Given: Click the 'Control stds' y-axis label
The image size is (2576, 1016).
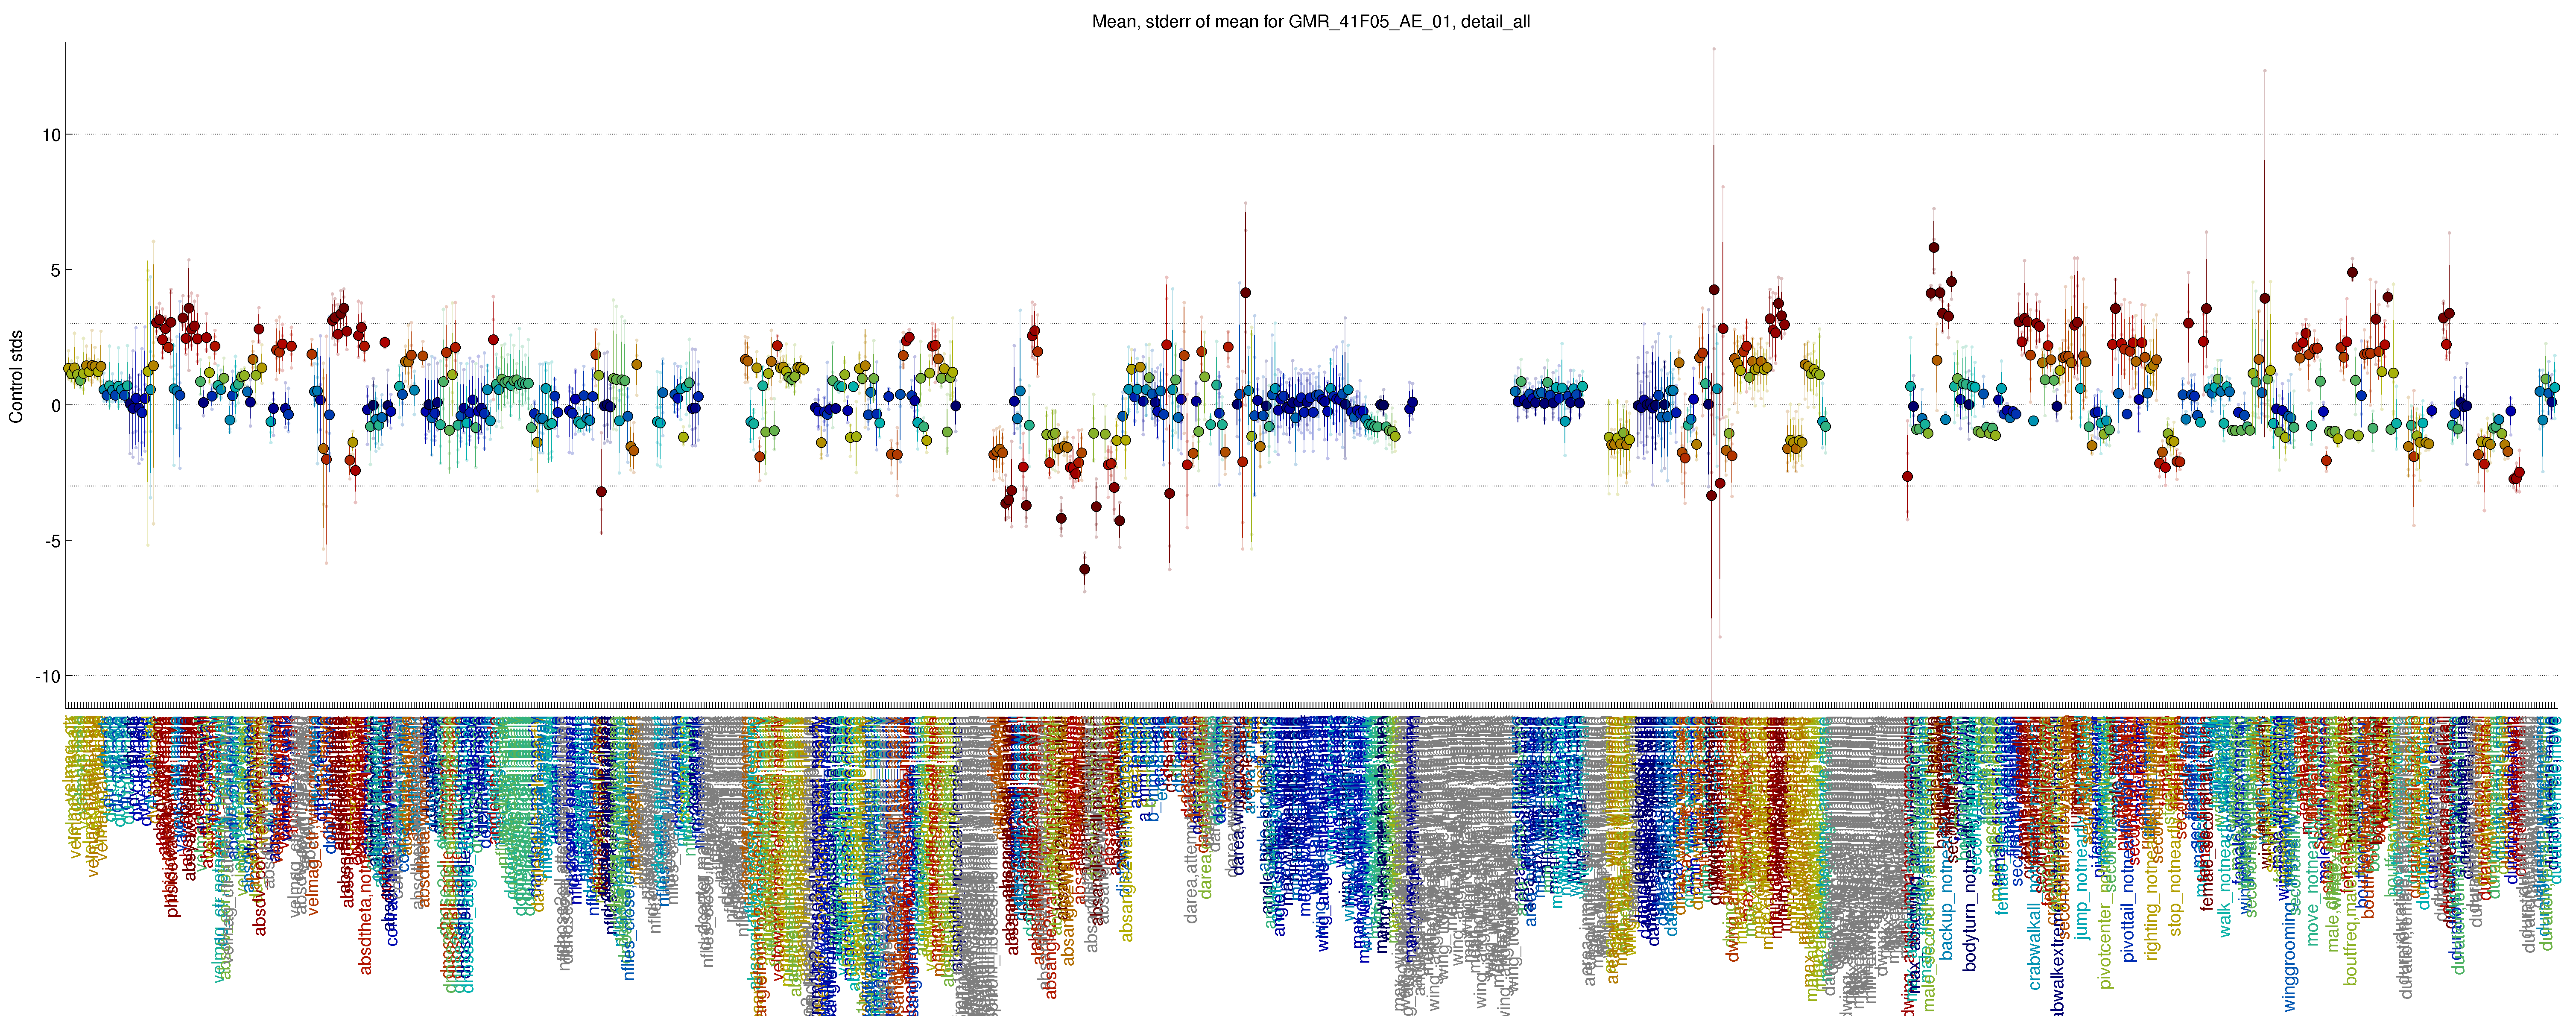Looking at the screenshot, I should (x=16, y=376).
